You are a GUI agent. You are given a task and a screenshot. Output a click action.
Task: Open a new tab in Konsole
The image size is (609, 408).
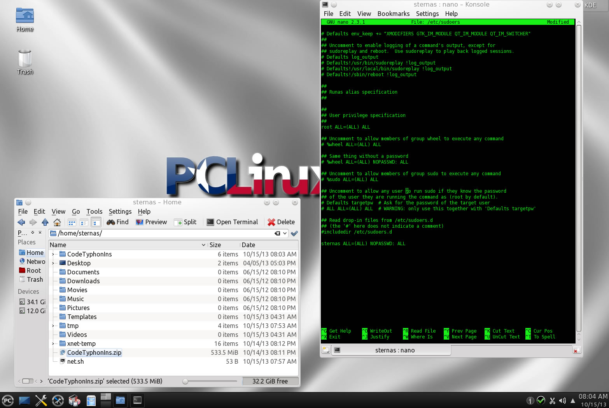pos(326,350)
